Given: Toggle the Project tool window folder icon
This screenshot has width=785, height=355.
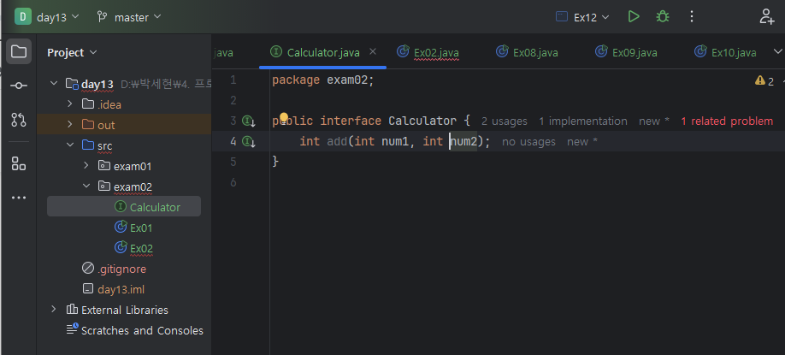Looking at the screenshot, I should tap(18, 51).
